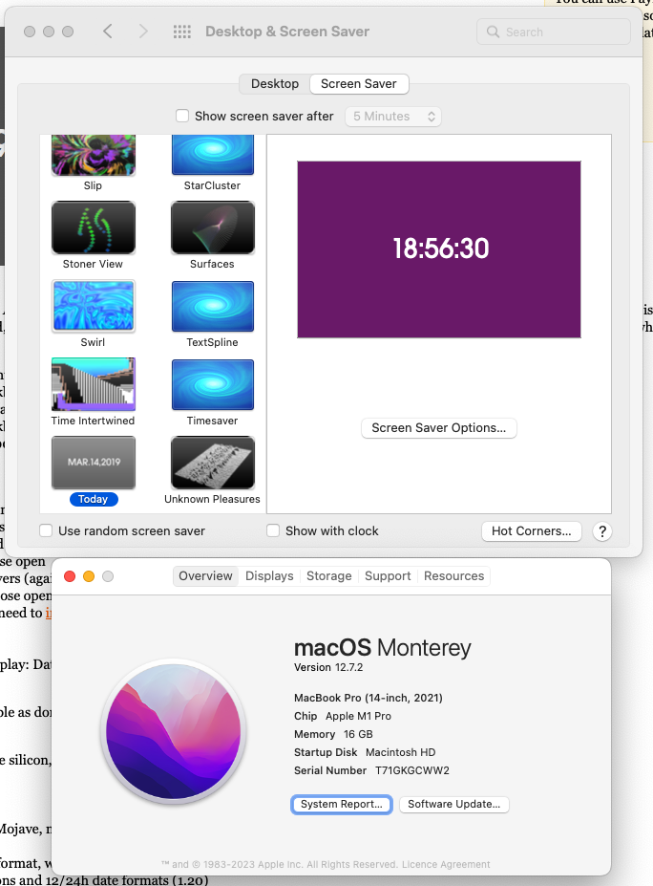Select Time Intertwined screen saver
Viewport: 653px width, 886px height.
point(94,384)
